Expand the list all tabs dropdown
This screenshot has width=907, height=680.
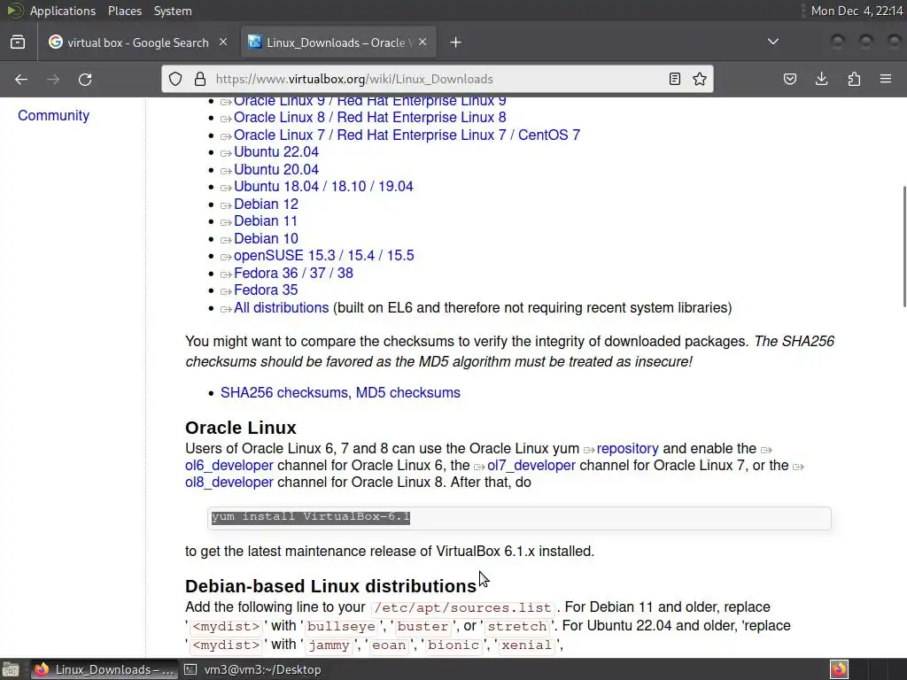pos(772,42)
